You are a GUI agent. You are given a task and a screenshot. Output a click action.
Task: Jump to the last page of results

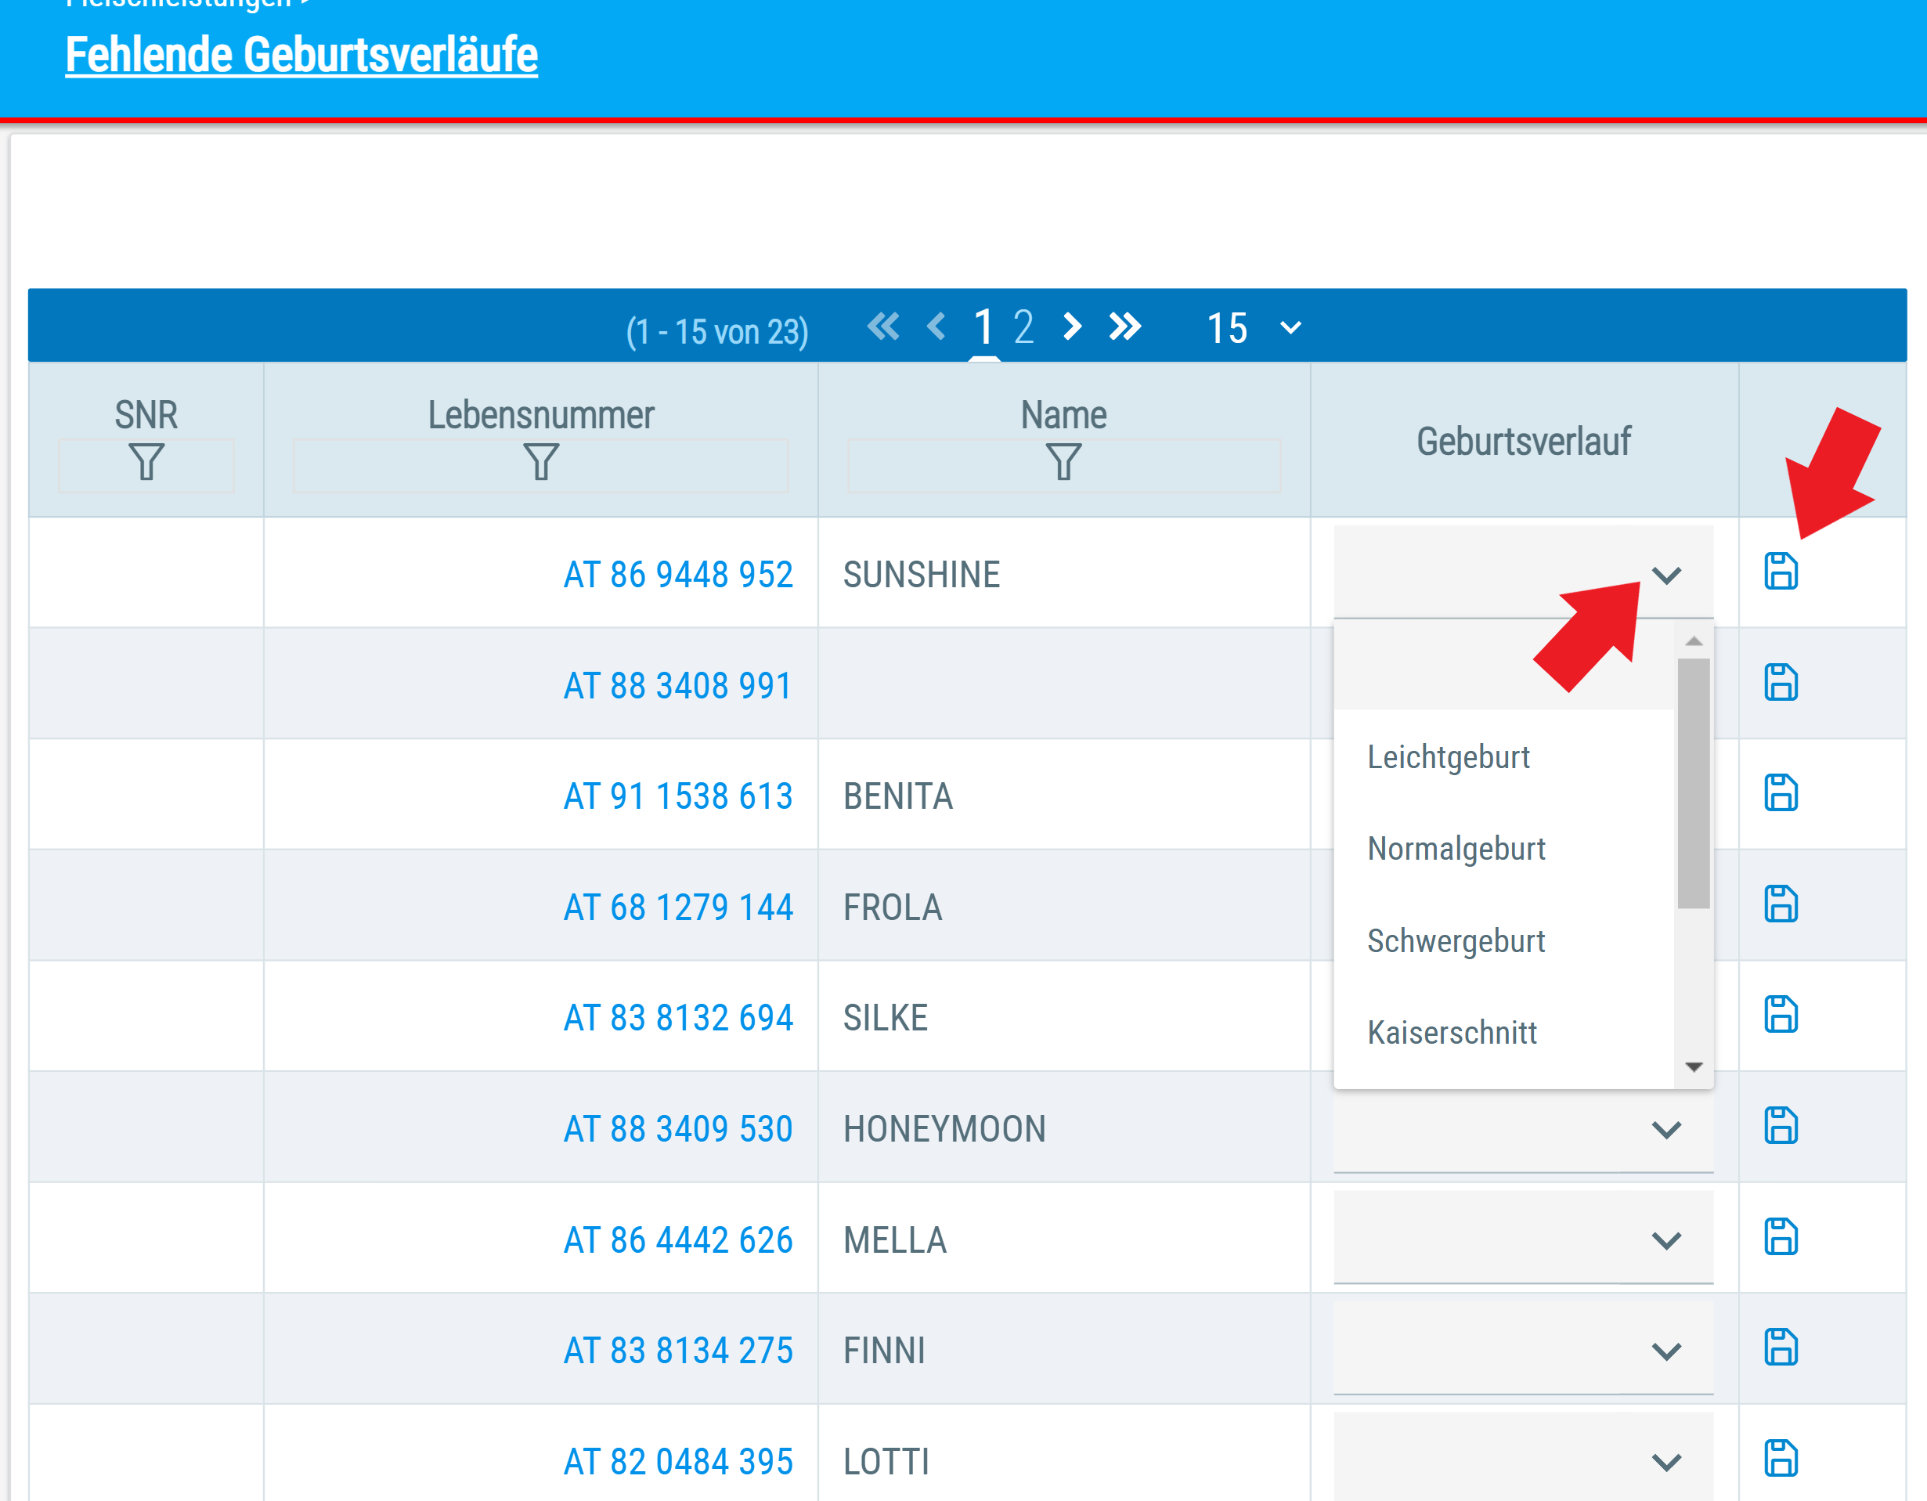click(1125, 327)
